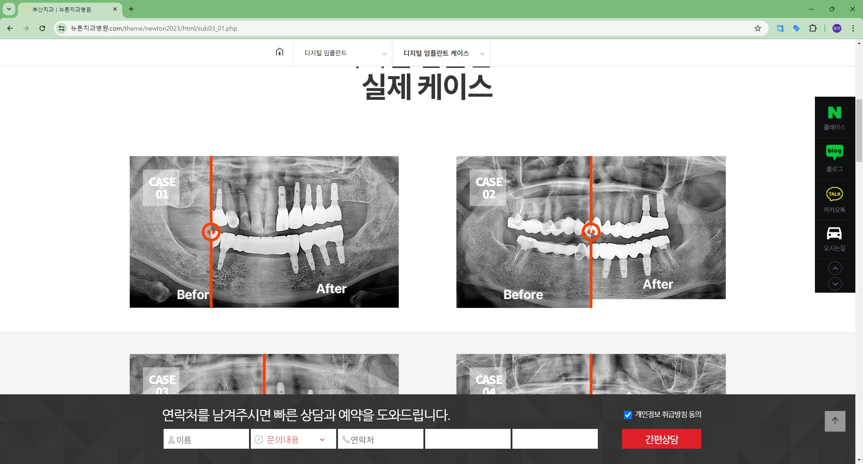Click the bookmark star in address bar

pos(758,28)
